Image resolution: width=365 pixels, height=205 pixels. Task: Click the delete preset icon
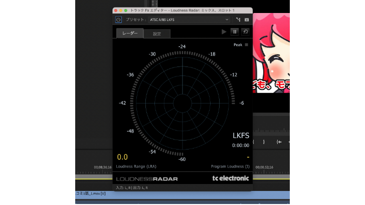click(247, 19)
